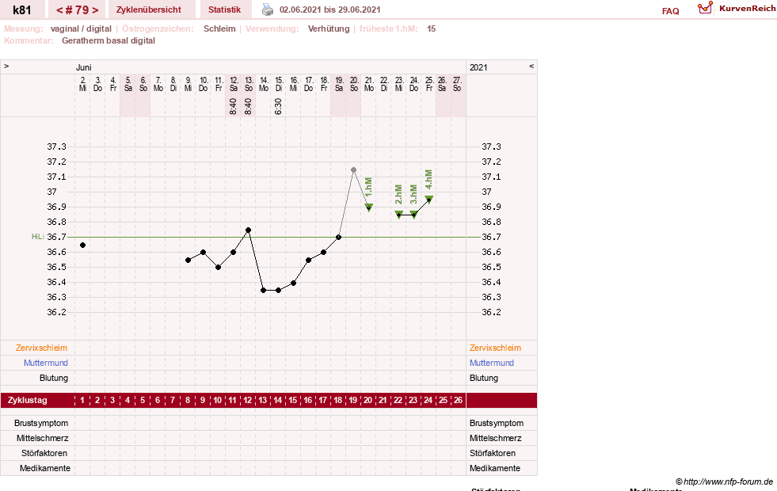Image resolution: width=777 pixels, height=491 pixels.
Task: Click the 4.hM green triangle marker
Action: click(x=429, y=200)
